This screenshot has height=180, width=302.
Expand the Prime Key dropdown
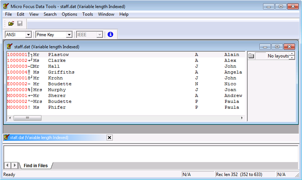[x=69, y=35]
